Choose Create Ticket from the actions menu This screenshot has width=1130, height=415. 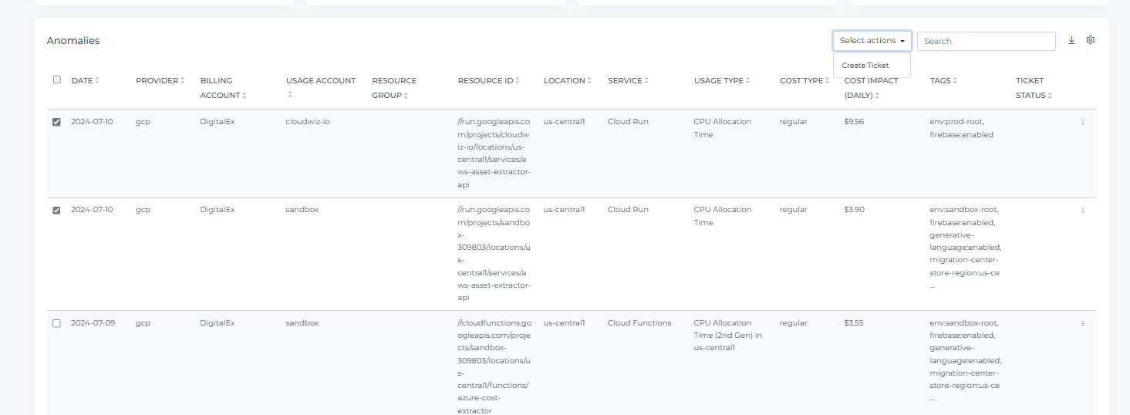(865, 66)
